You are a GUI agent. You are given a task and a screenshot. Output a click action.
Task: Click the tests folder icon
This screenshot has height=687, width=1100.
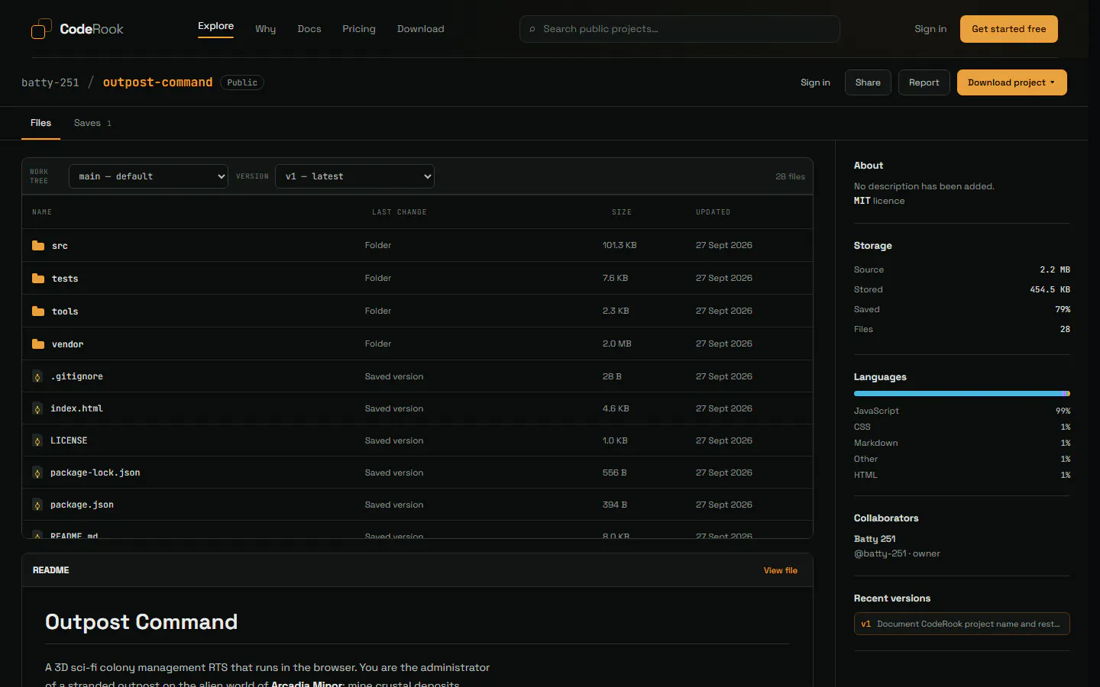coord(38,279)
